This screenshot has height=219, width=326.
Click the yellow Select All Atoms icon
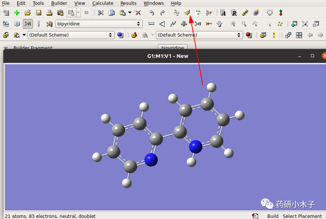[x=280, y=24]
